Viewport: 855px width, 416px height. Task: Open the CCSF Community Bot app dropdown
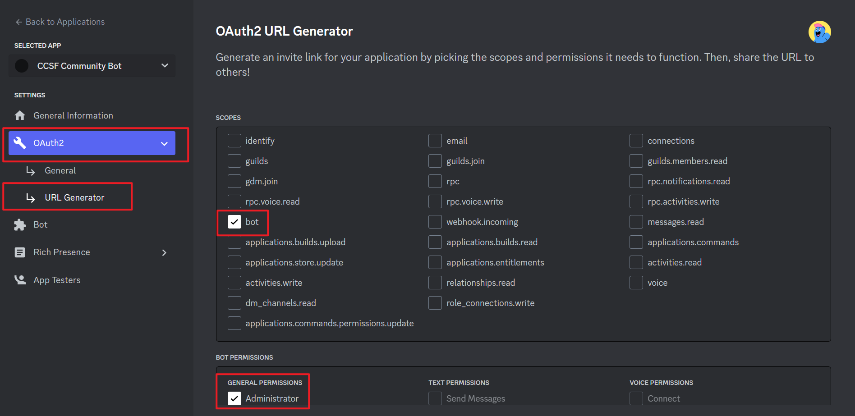[x=92, y=66]
